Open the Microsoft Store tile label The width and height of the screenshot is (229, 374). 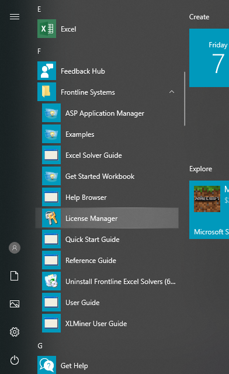click(x=211, y=232)
